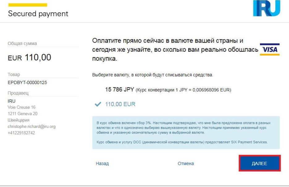Click the SIX Payment Services notice line
The height and width of the screenshot is (187, 289).
182,142
